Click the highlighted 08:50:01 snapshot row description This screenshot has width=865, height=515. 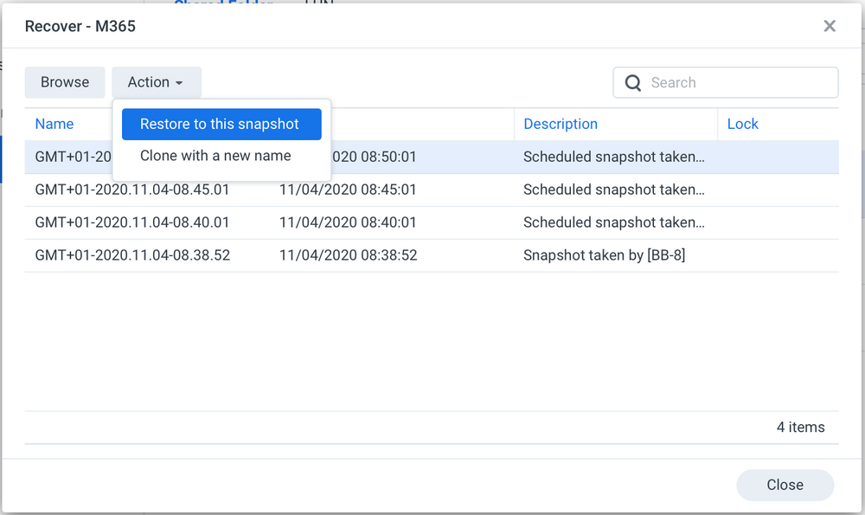613,157
